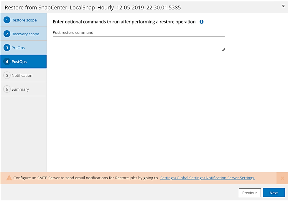Focus the Post restore command text box
This screenshot has width=288, height=201.
tap(139, 44)
